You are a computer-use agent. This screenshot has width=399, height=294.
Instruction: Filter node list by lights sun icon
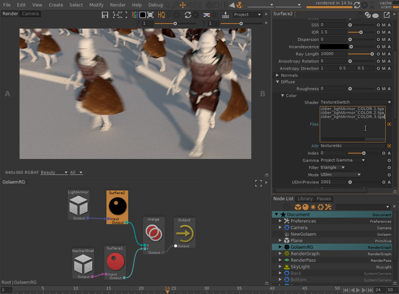[313, 207]
